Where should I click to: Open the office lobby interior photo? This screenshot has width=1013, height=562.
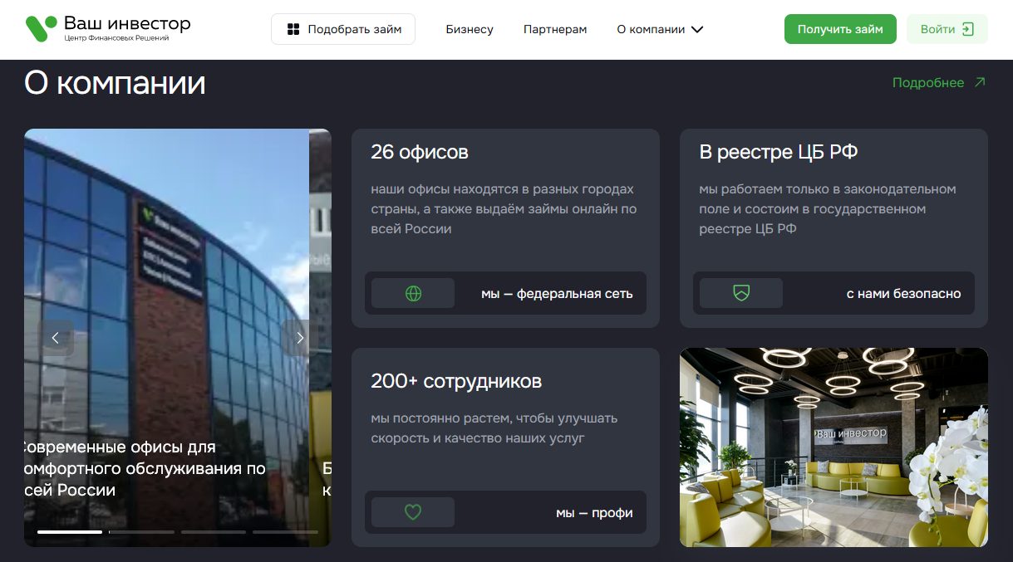[834, 447]
